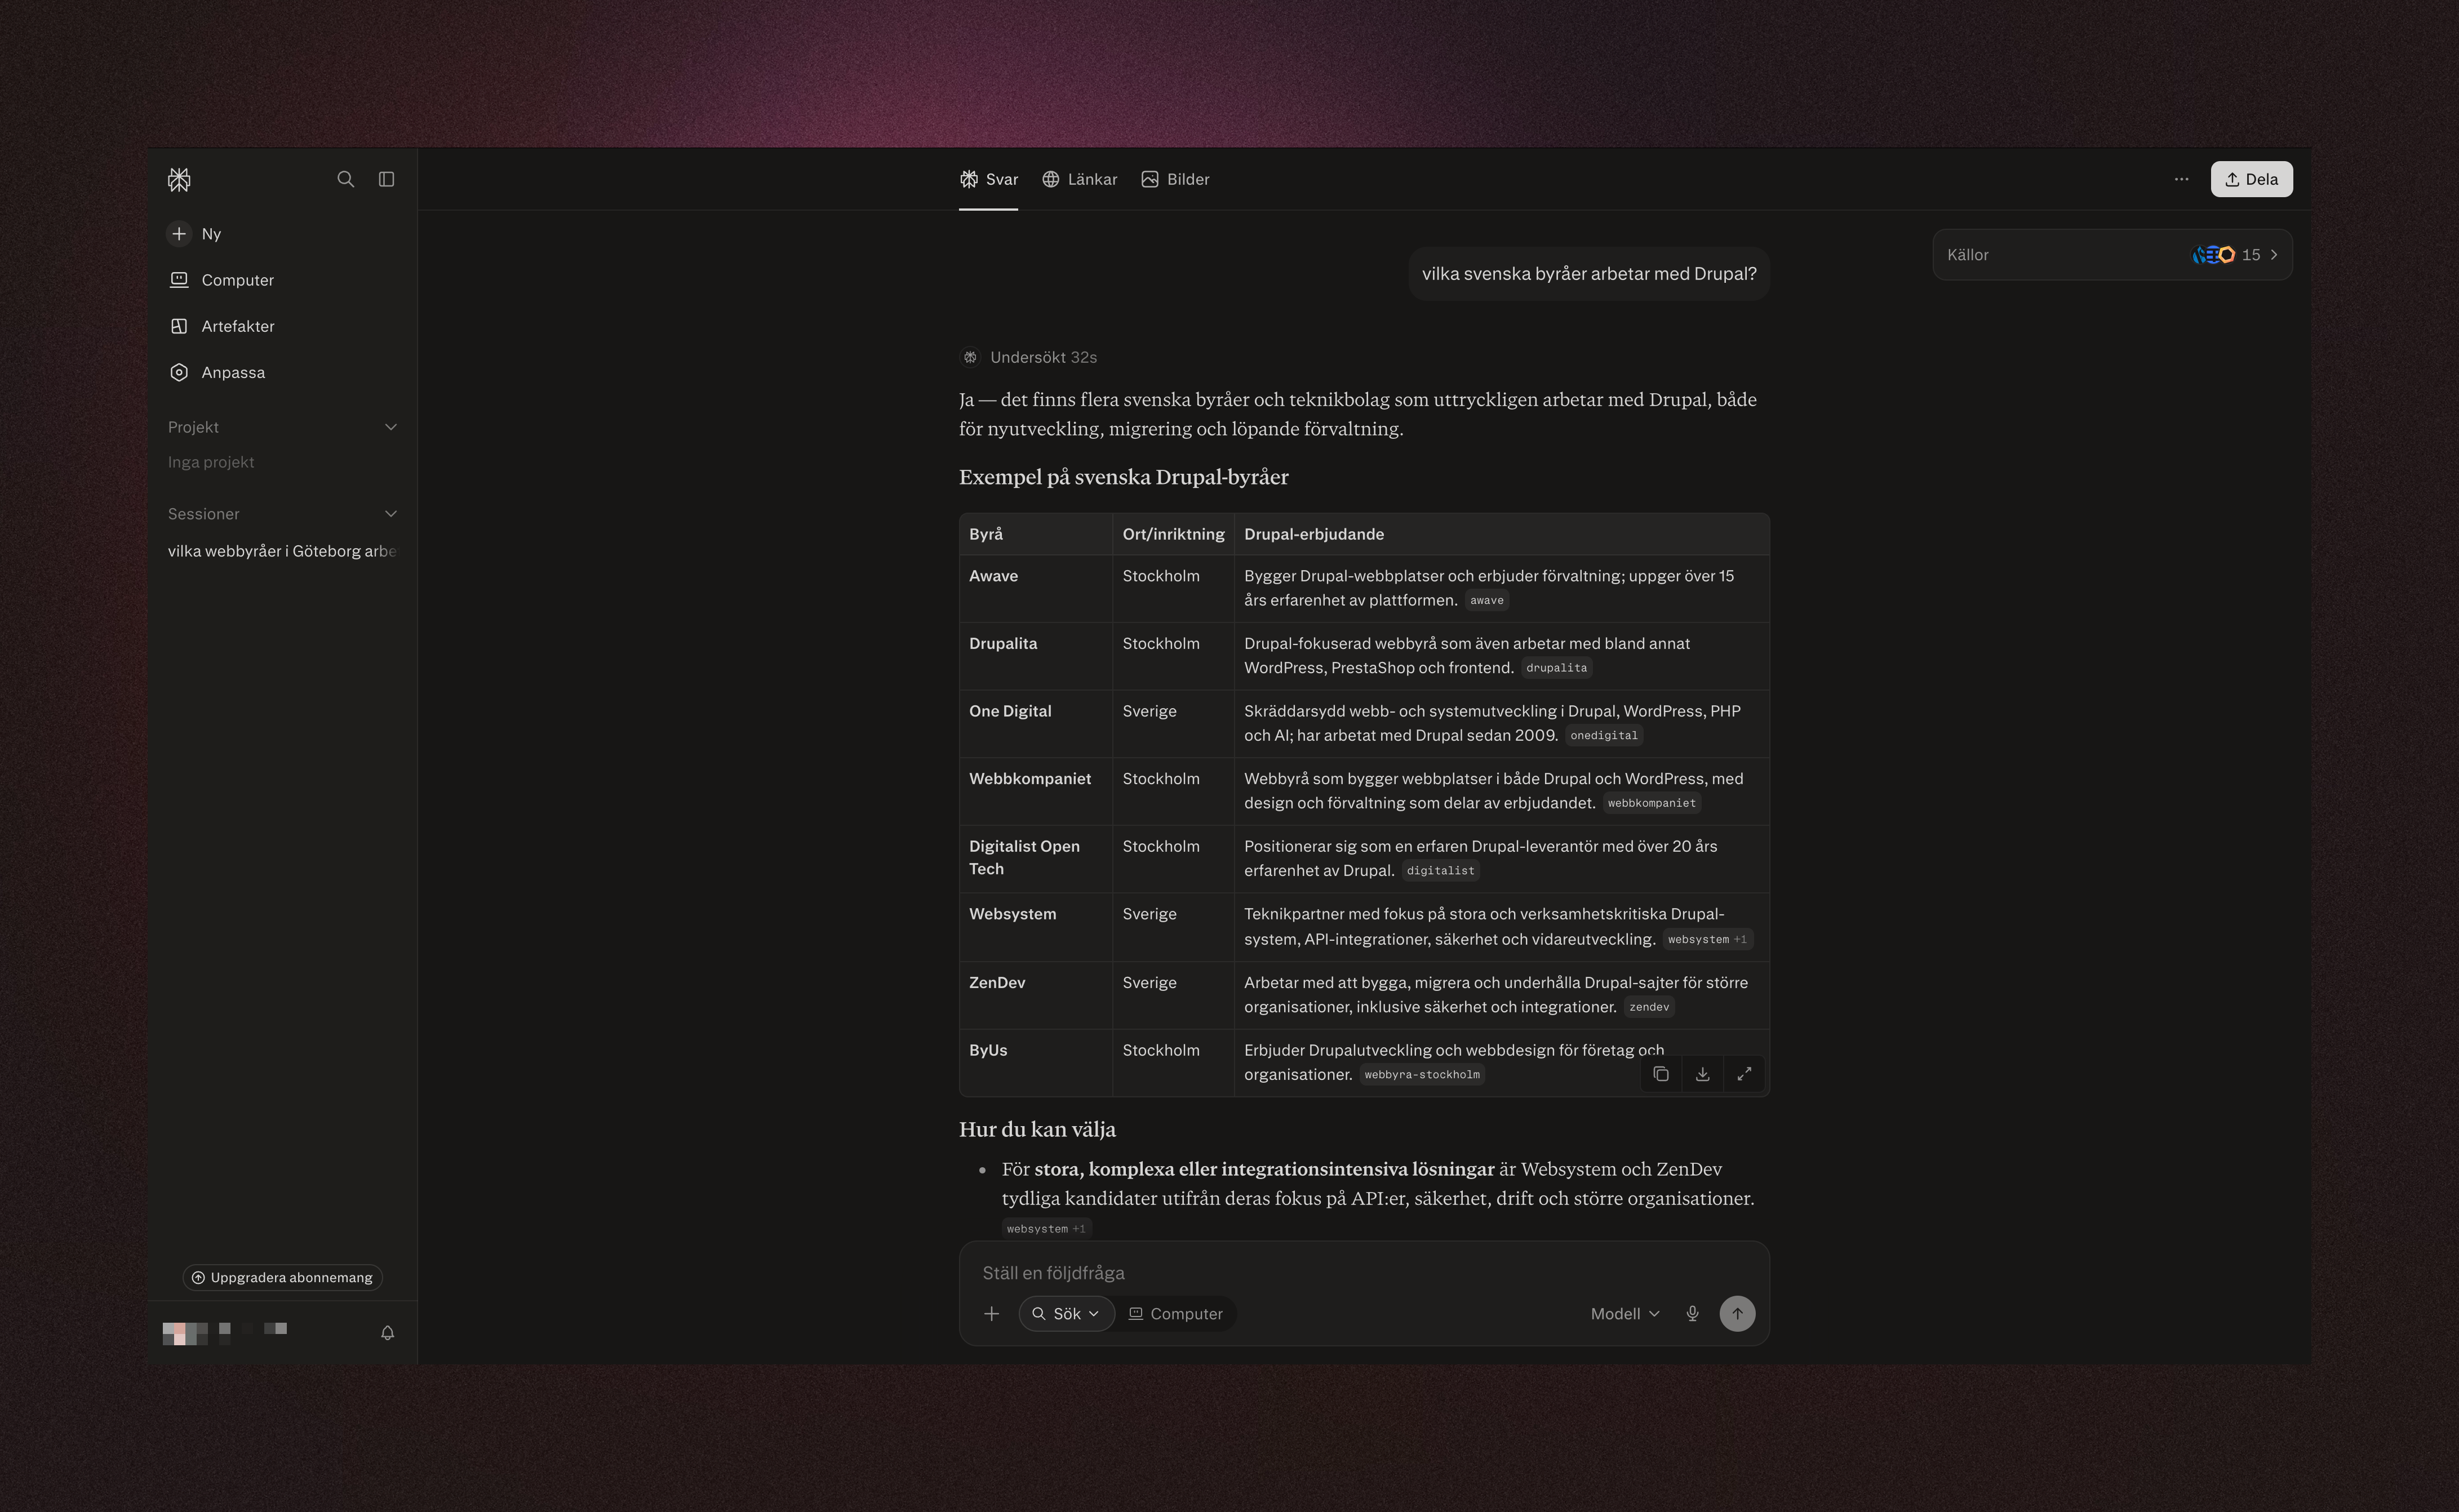Open Artefakter in the sidebar
The image size is (2459, 1512).
point(238,326)
